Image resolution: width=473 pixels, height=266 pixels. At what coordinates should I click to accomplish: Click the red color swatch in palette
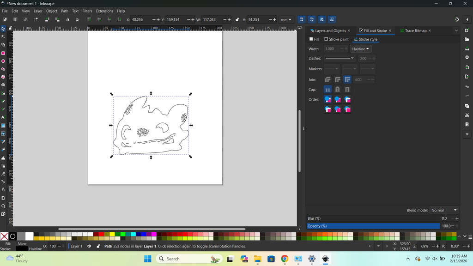click(x=101, y=235)
